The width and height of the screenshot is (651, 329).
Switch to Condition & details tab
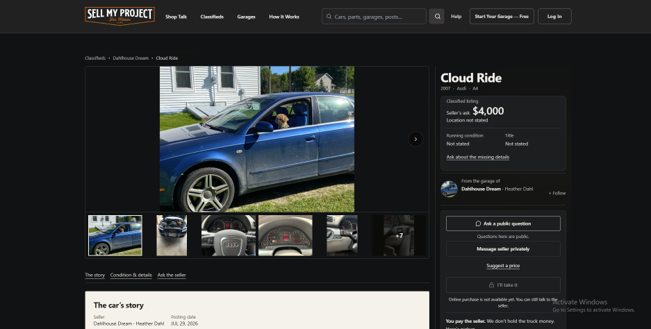pos(131,275)
